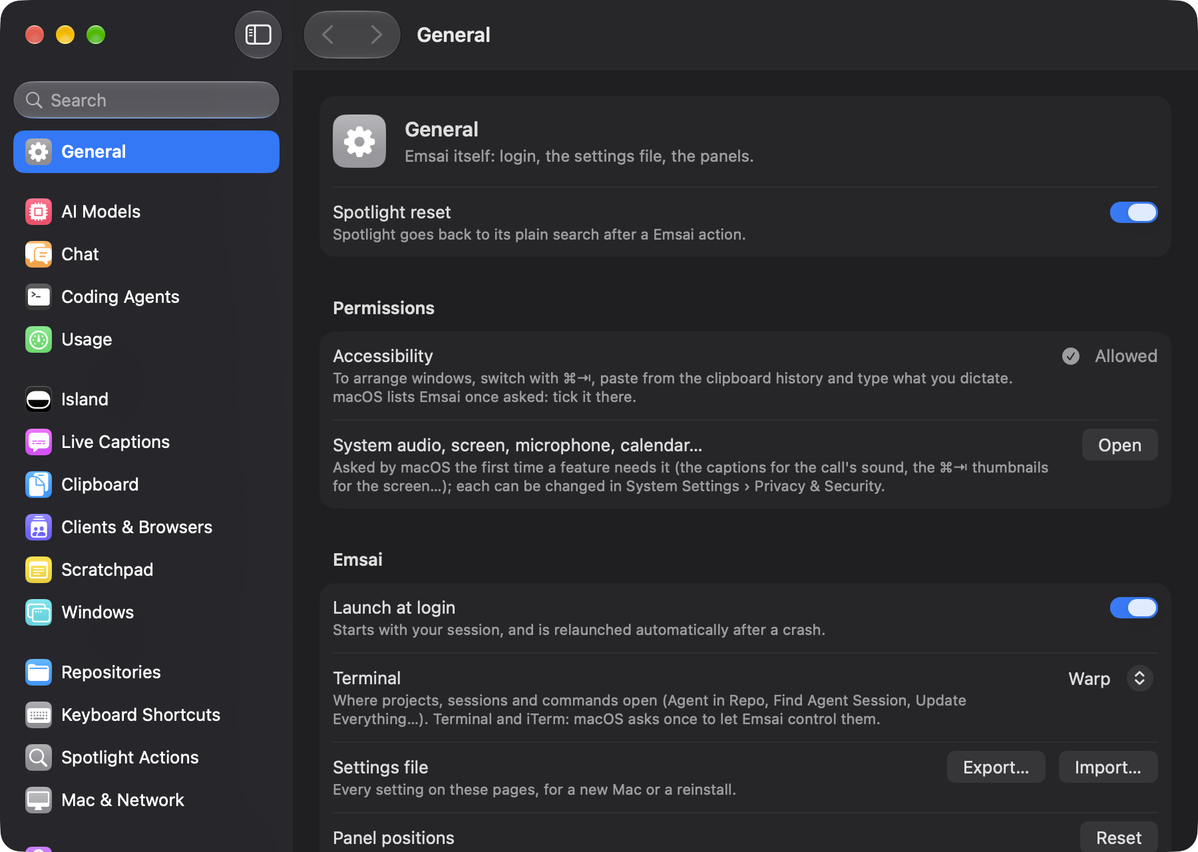This screenshot has height=852, width=1198.
Task: Click the Keyboard Shortcuts keyboard icon
Action: [x=39, y=715]
